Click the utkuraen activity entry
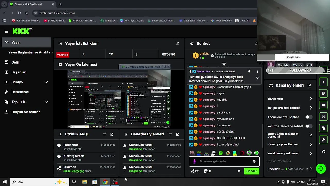This screenshot has height=186, width=330. (86, 169)
